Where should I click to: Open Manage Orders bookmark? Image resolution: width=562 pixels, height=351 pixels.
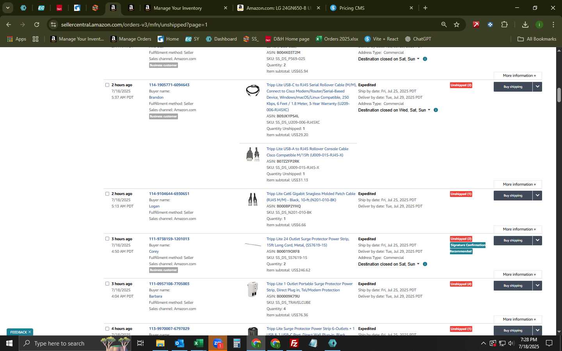(x=131, y=39)
